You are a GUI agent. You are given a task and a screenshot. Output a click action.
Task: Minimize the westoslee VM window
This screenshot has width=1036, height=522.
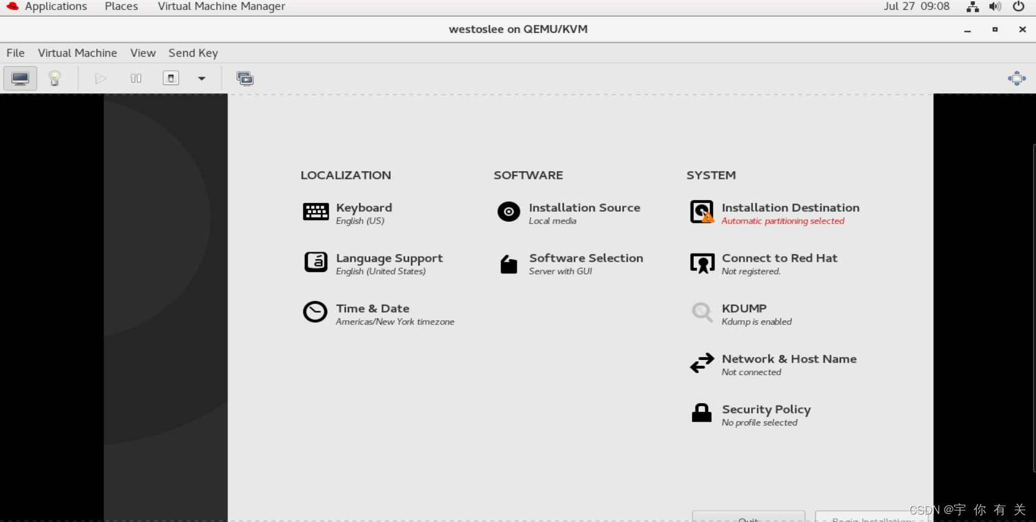click(967, 30)
